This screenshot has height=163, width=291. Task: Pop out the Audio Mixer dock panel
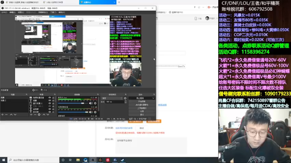pos(98,95)
